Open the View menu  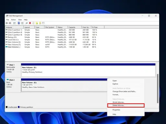pos(20,20)
